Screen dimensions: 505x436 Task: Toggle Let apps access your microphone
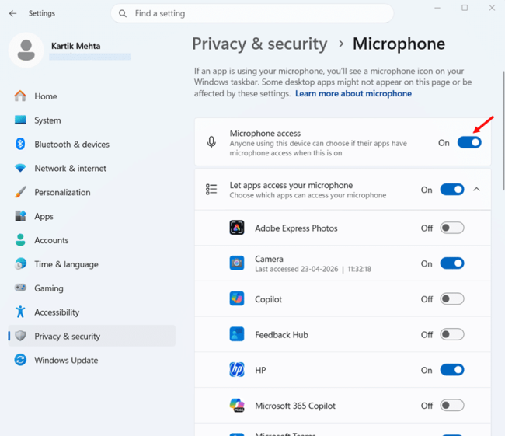pyautogui.click(x=452, y=190)
